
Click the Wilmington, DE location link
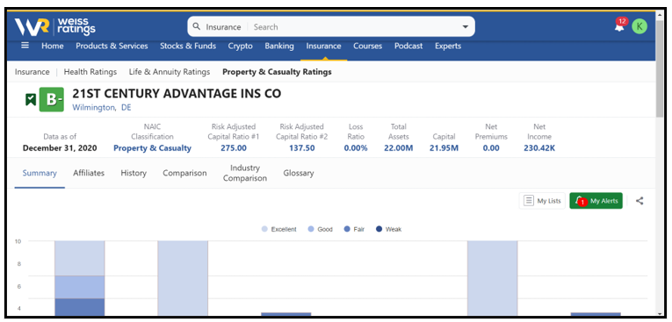pos(102,107)
